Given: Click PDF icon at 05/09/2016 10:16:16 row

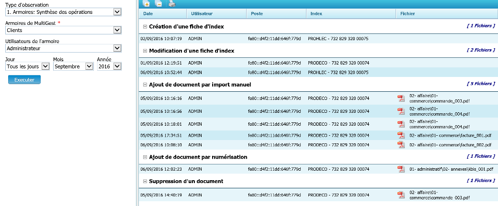Looking at the screenshot, I should (401, 98).
